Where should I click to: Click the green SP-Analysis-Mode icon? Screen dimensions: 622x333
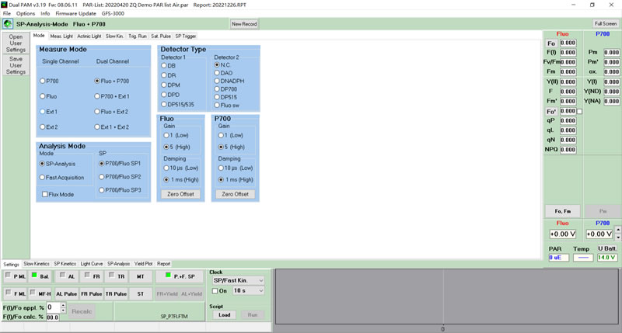(8, 24)
